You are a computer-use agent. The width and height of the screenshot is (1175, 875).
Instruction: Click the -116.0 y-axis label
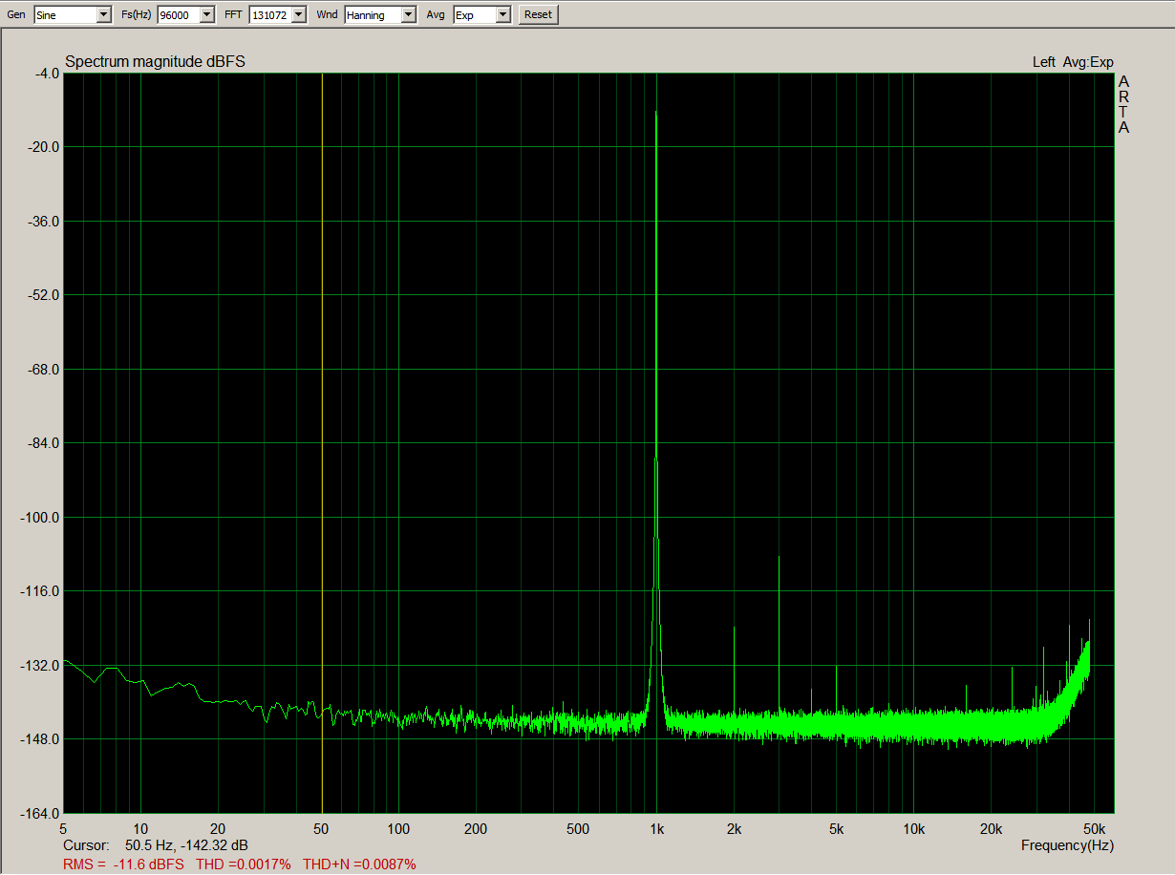tap(40, 591)
